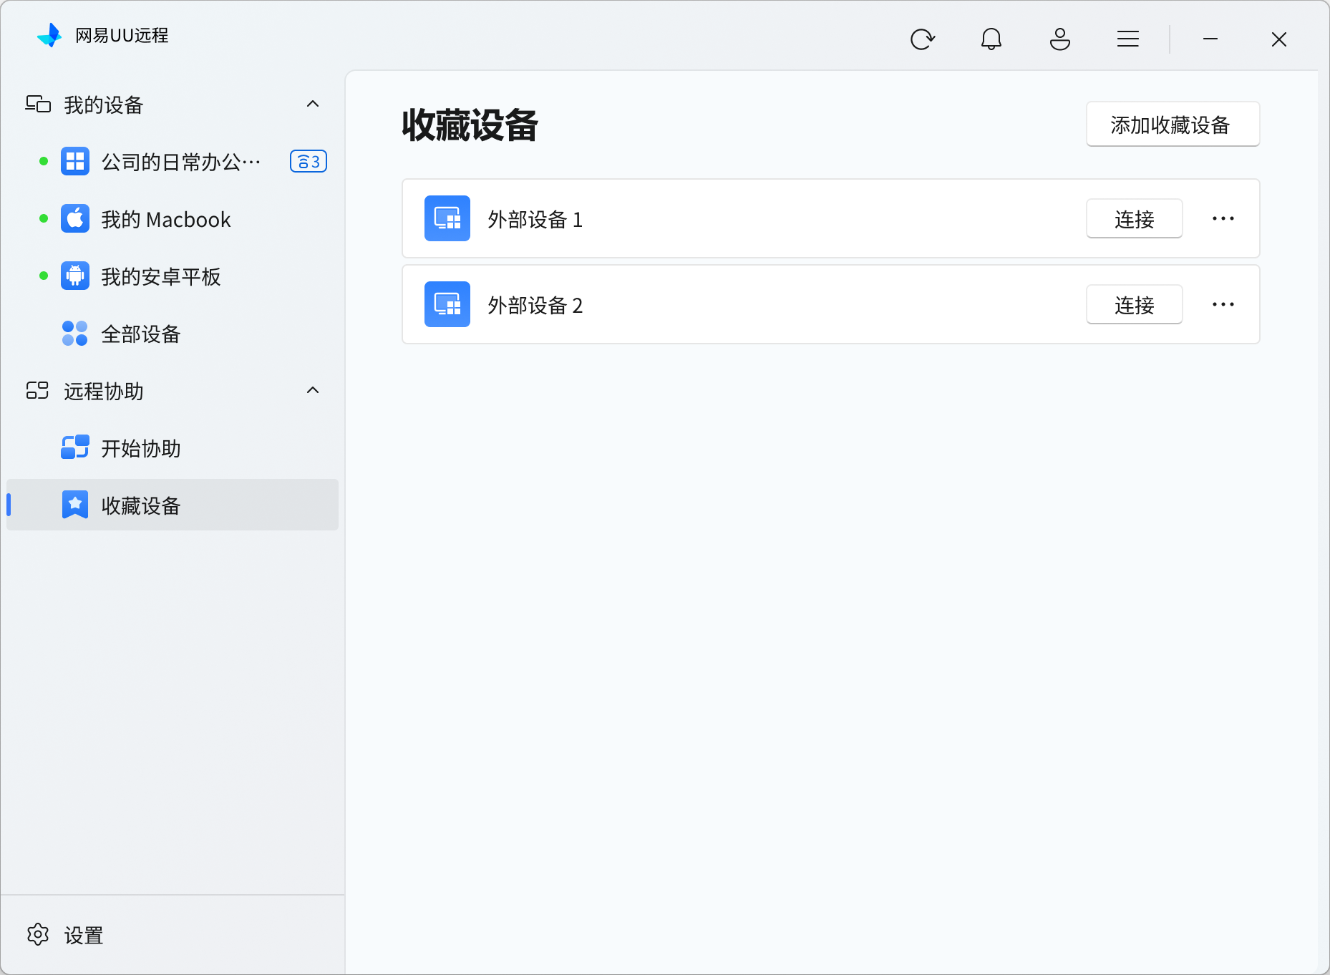Select 我的安卓平板 in sidebar

click(173, 276)
